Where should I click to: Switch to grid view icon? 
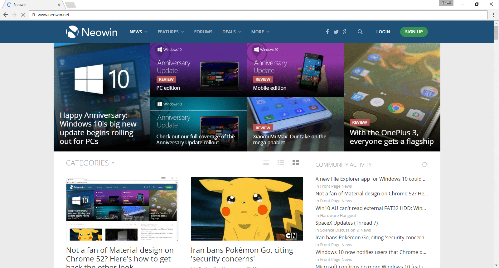tap(296, 163)
